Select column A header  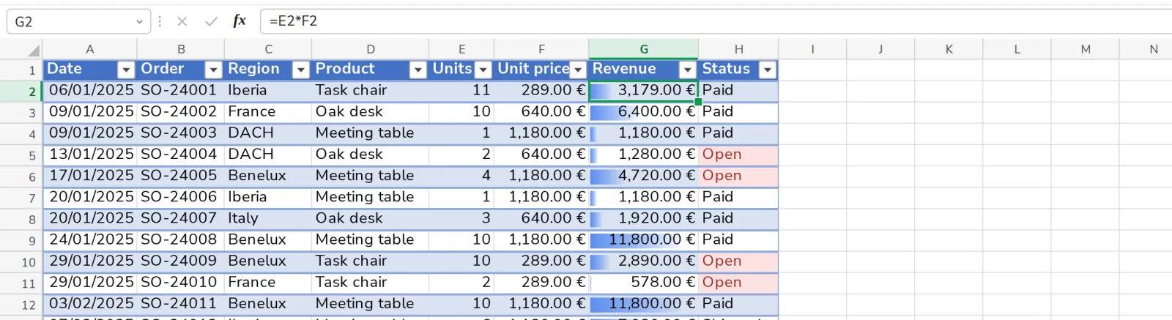[x=89, y=49]
